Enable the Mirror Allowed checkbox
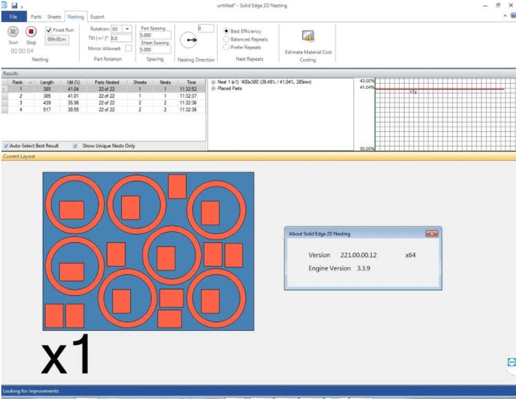 pyautogui.click(x=128, y=48)
